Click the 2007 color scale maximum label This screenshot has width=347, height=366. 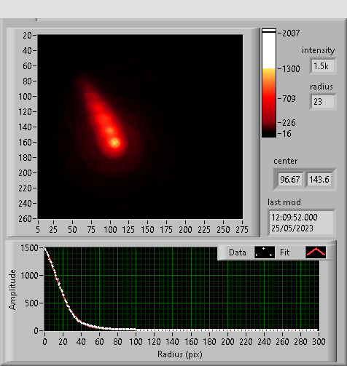(291, 33)
